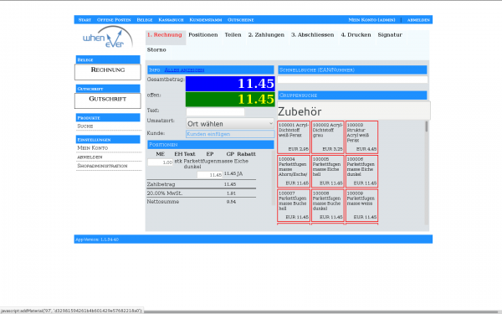Image resolution: width=502 pixels, height=314 pixels.
Task: Add product 100003 Struktur Acryl weiß Ferax
Action: coord(361,137)
